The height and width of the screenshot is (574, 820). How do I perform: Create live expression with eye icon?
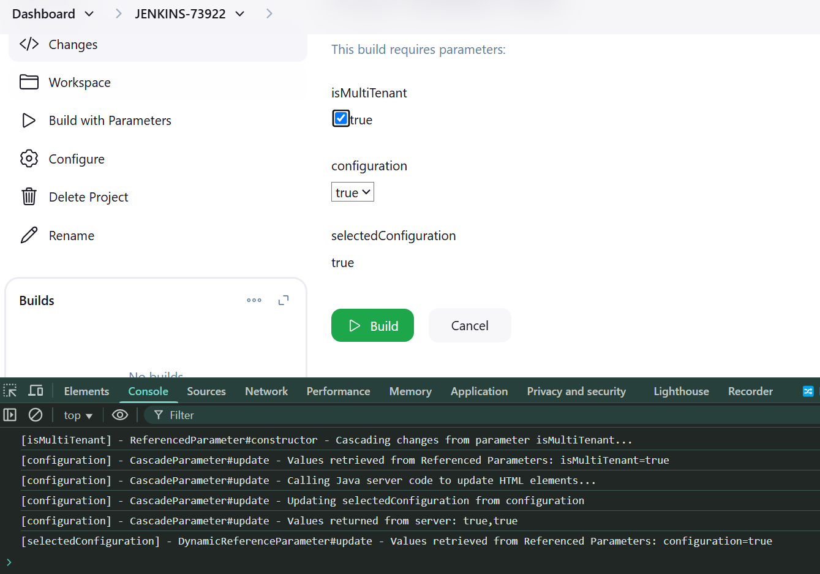(x=120, y=415)
